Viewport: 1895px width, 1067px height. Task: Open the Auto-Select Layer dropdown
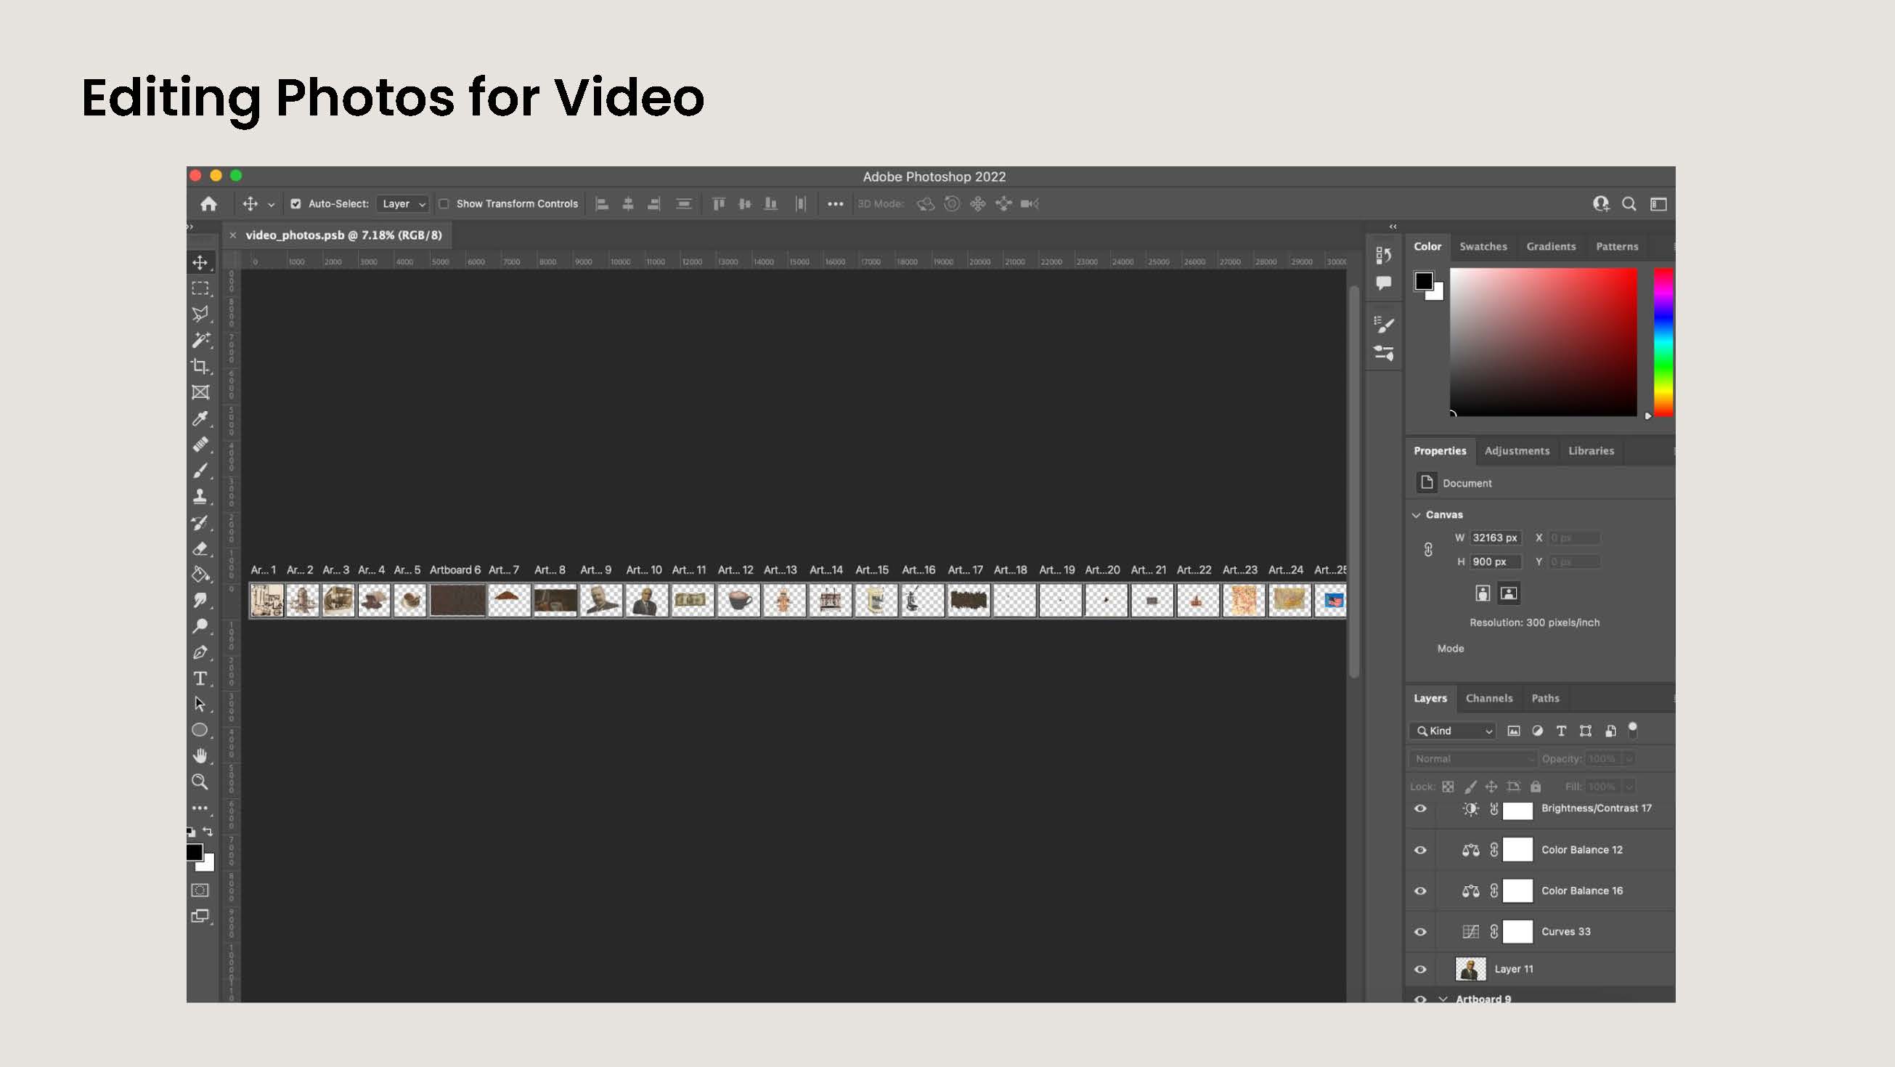(x=402, y=204)
